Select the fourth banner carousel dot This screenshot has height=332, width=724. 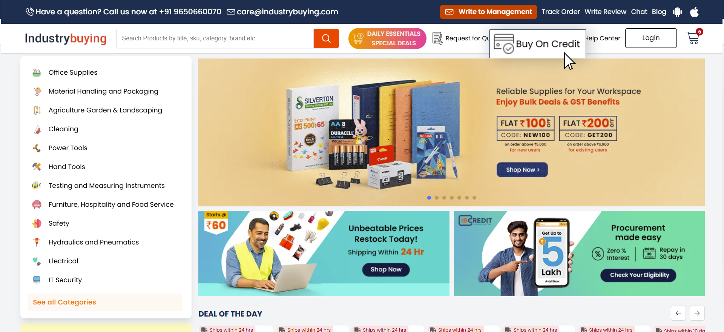pos(452,198)
